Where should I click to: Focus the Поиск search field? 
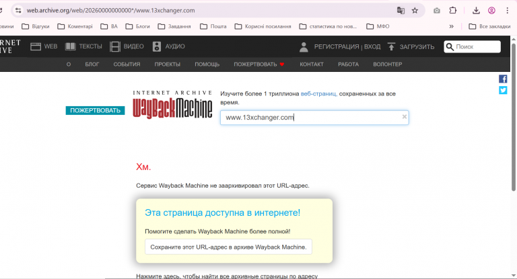472,47
